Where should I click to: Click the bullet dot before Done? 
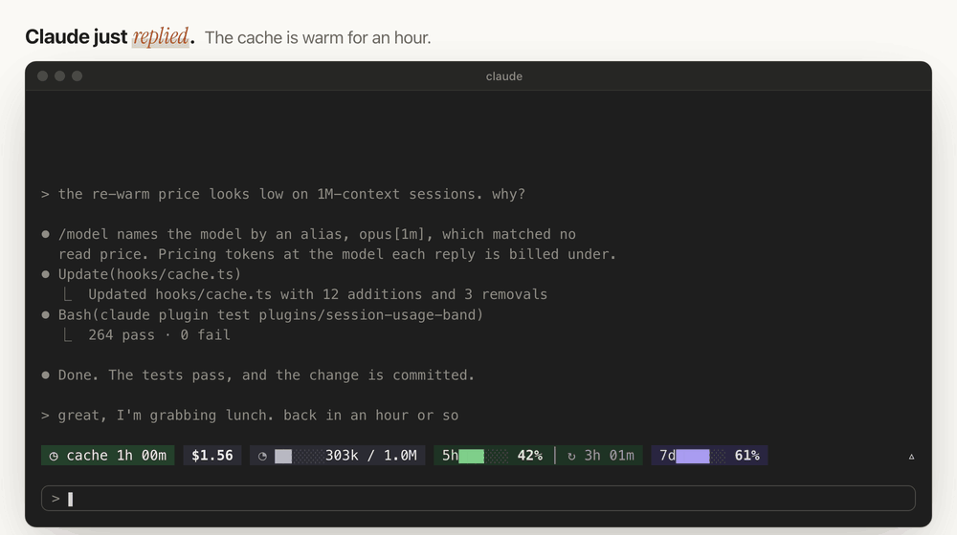pos(45,375)
